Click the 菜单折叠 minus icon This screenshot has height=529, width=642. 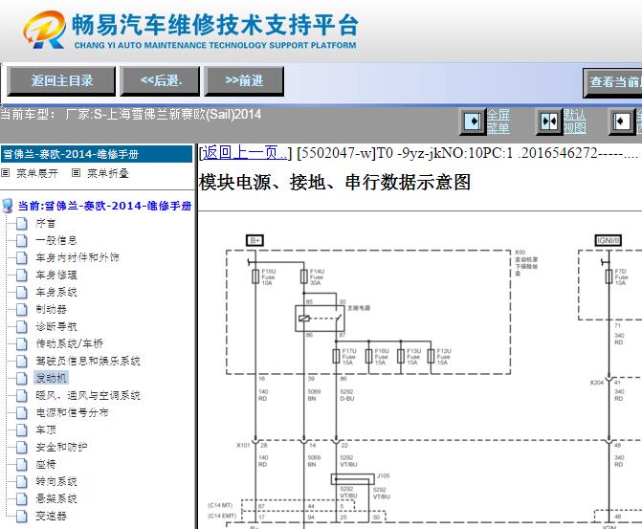(x=76, y=173)
